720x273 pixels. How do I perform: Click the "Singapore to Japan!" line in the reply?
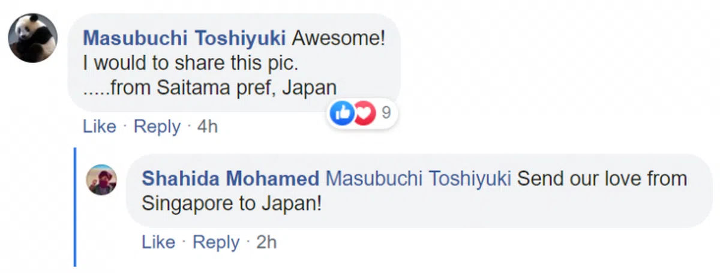pos(231,203)
